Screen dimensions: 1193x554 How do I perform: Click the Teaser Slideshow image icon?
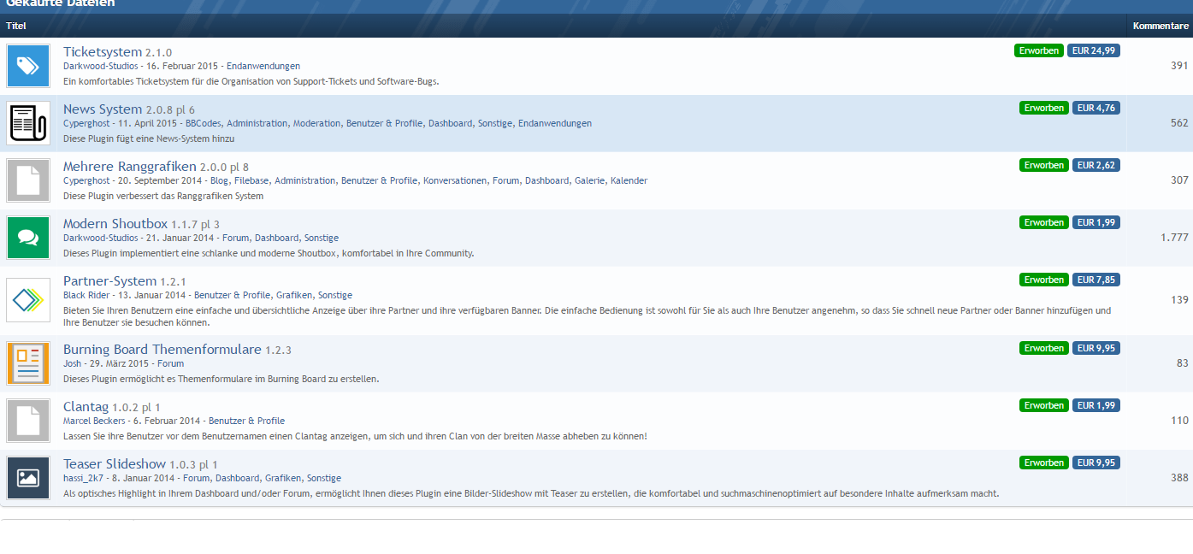[28, 478]
